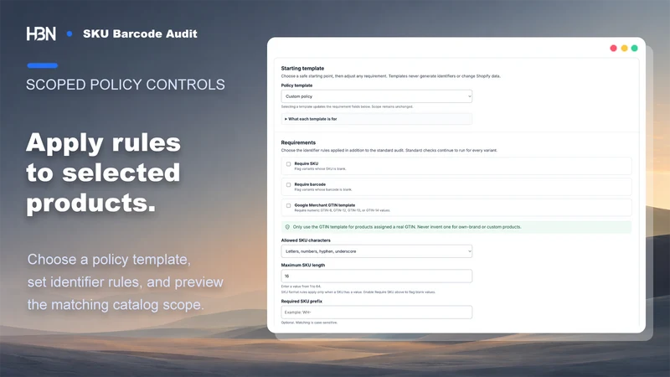670x377 pixels.
Task: Click the Required SKU prefix input field
Action: pos(376,312)
